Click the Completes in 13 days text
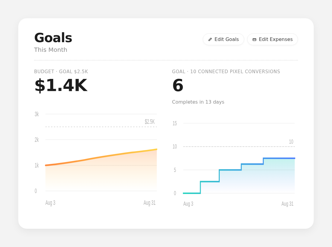The image size is (332, 247). [x=198, y=102]
